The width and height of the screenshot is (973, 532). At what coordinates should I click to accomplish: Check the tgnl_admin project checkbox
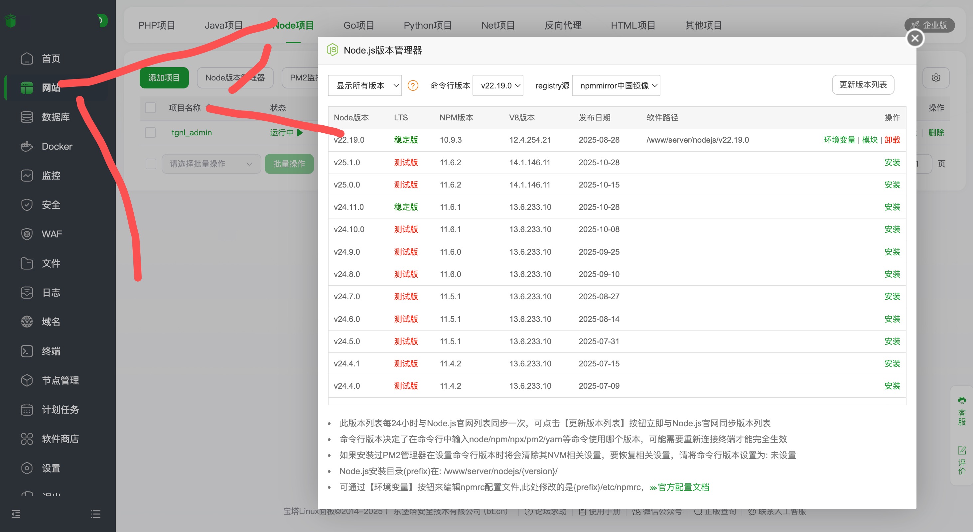tap(150, 133)
